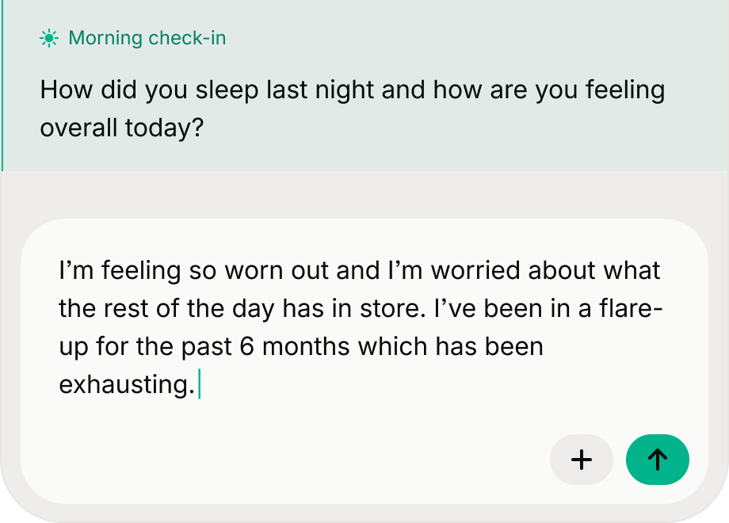Click the Morning check-in label

(147, 38)
